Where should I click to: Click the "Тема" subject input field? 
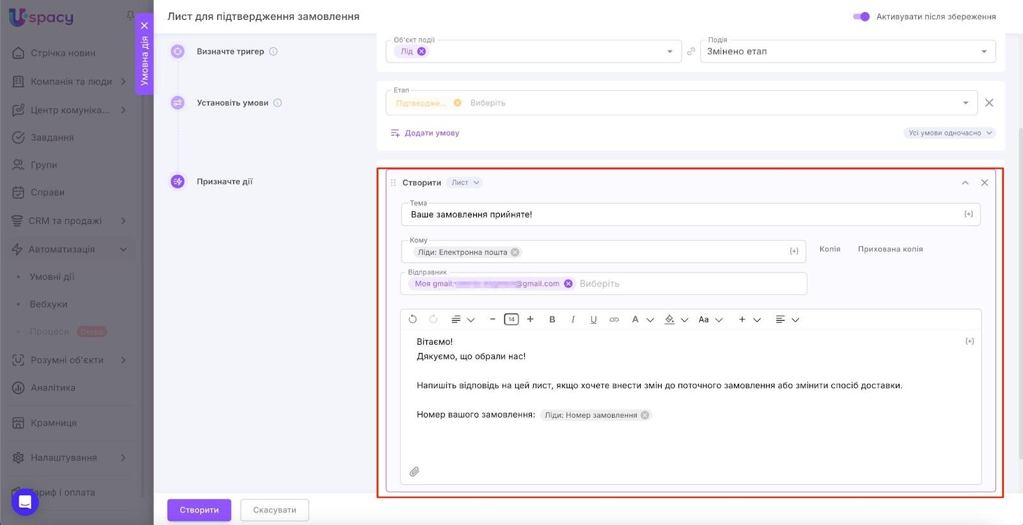[x=684, y=215]
